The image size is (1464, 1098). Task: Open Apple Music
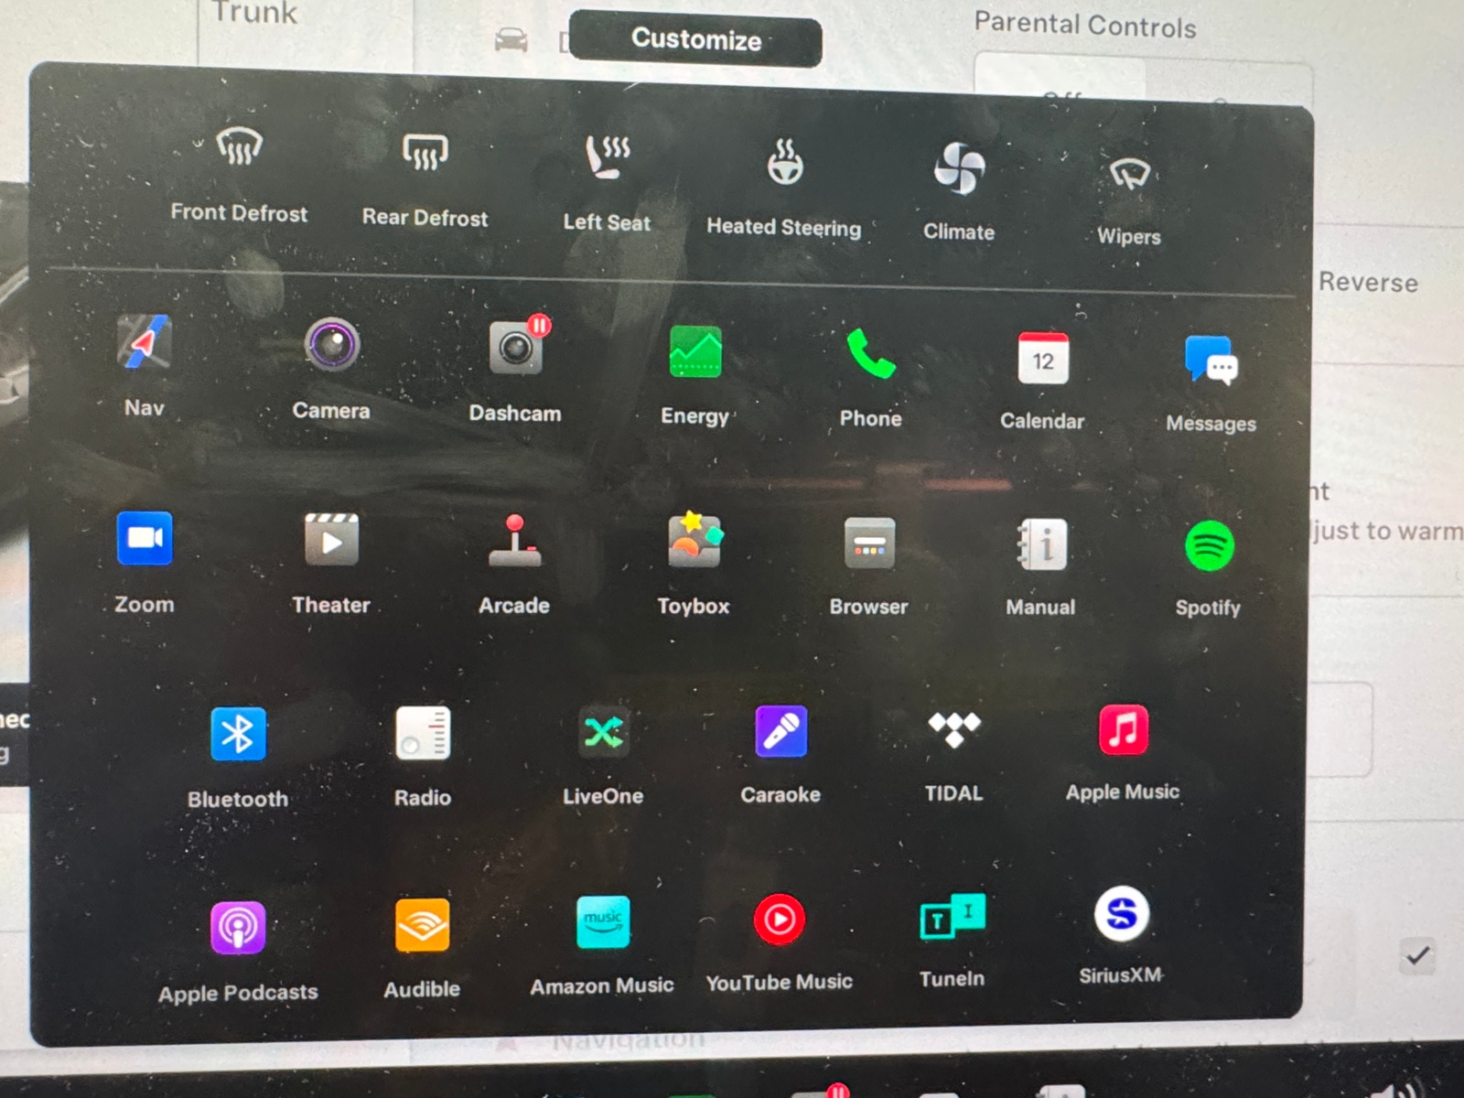pyautogui.click(x=1123, y=753)
